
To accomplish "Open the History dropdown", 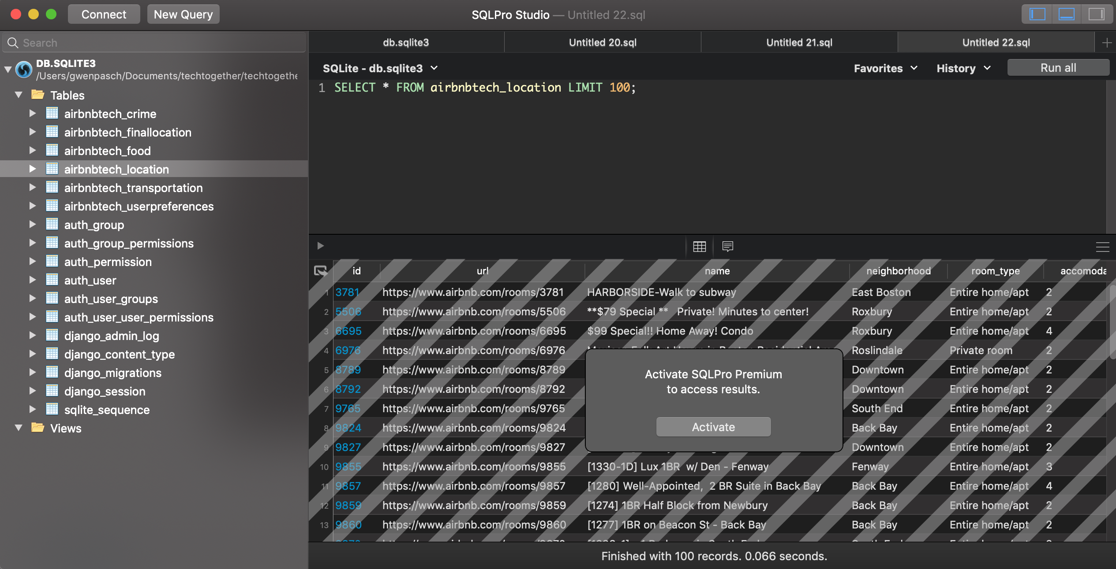I will 963,68.
